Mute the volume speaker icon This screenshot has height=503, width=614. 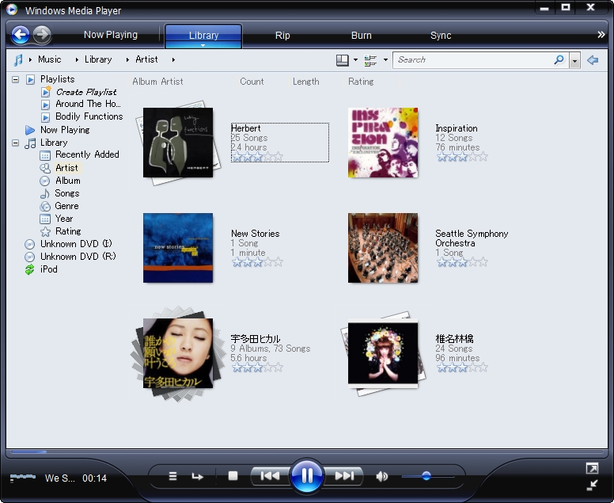382,476
